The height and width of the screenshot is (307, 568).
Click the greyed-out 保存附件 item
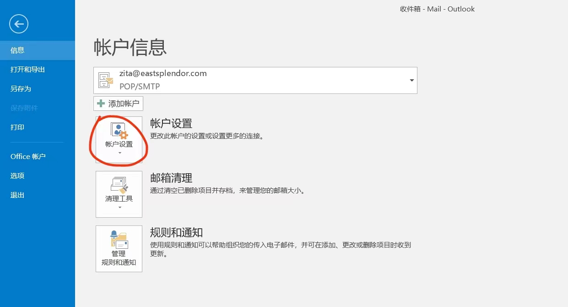(24, 108)
